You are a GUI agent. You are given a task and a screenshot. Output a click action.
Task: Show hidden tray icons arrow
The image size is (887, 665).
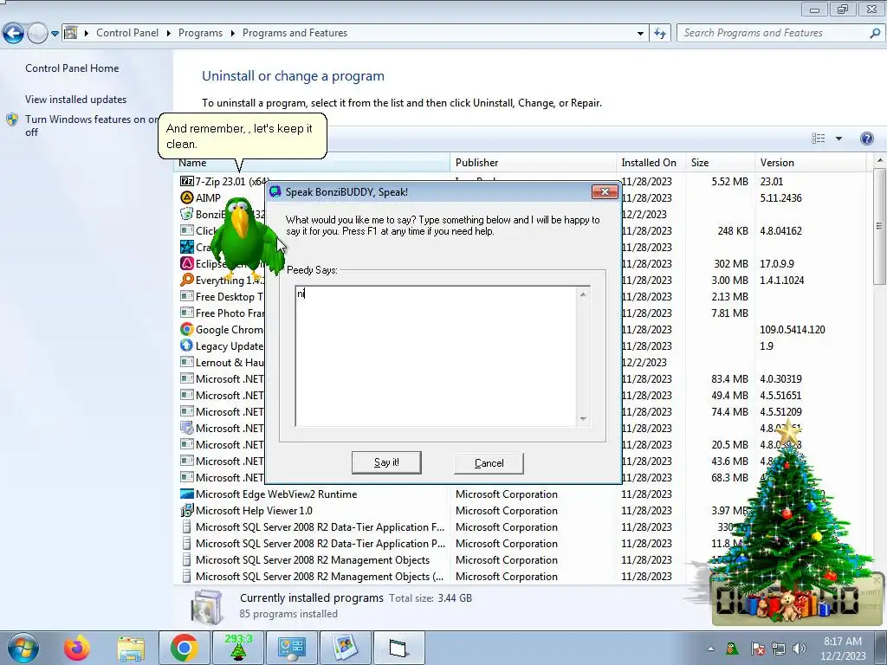pos(710,649)
